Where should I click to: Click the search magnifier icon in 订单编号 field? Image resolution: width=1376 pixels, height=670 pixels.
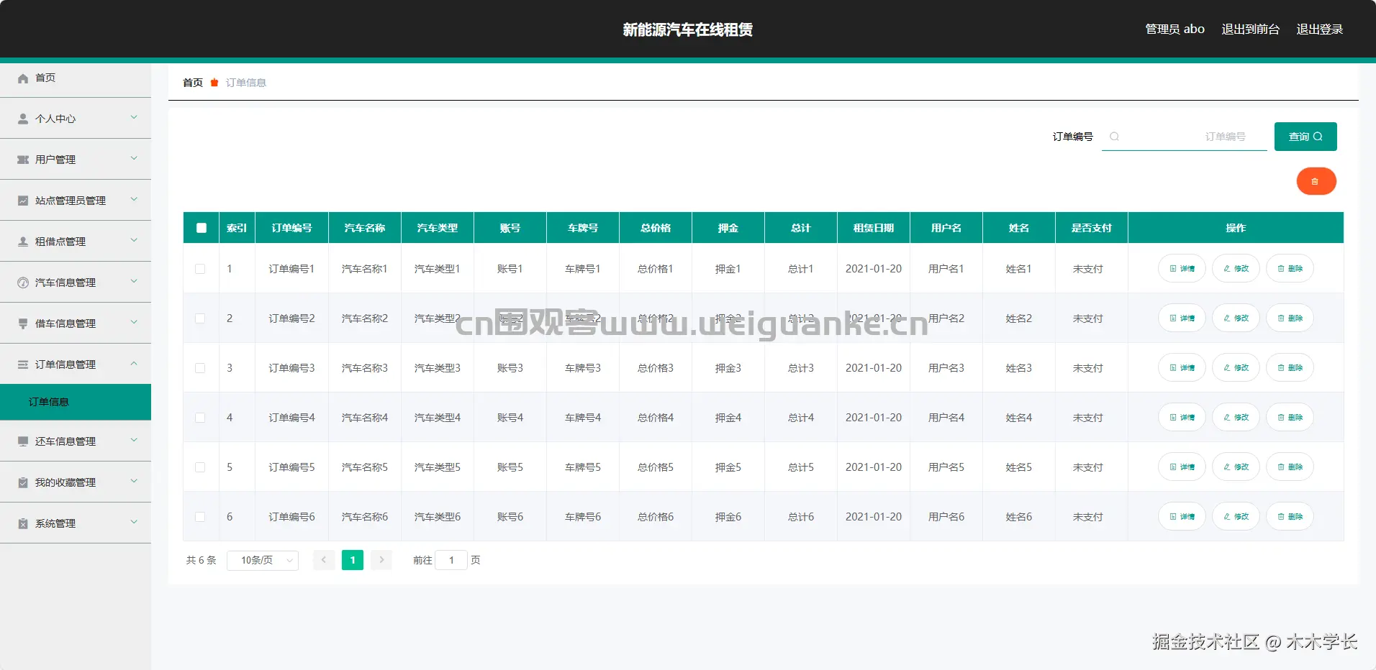pyautogui.click(x=1114, y=137)
